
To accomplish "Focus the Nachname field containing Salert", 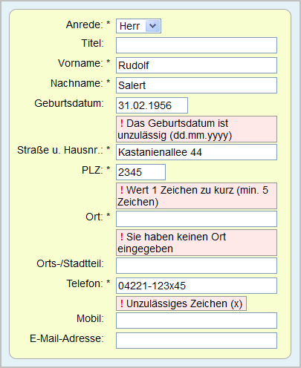I will [196, 85].
